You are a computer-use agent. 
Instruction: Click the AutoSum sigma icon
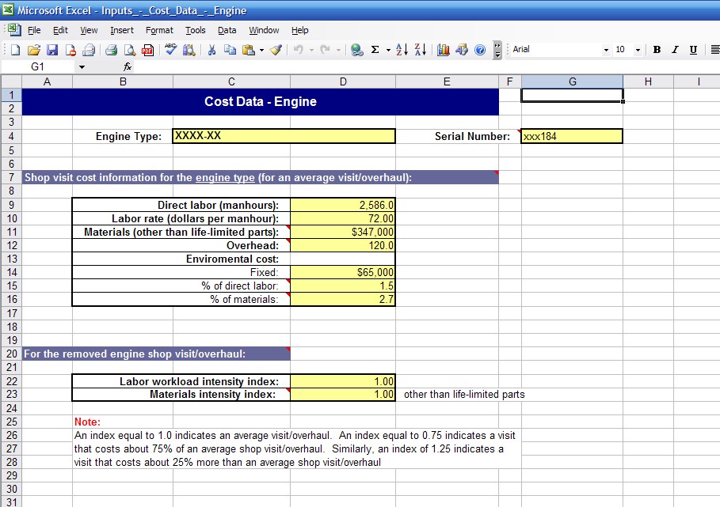pyautogui.click(x=375, y=50)
